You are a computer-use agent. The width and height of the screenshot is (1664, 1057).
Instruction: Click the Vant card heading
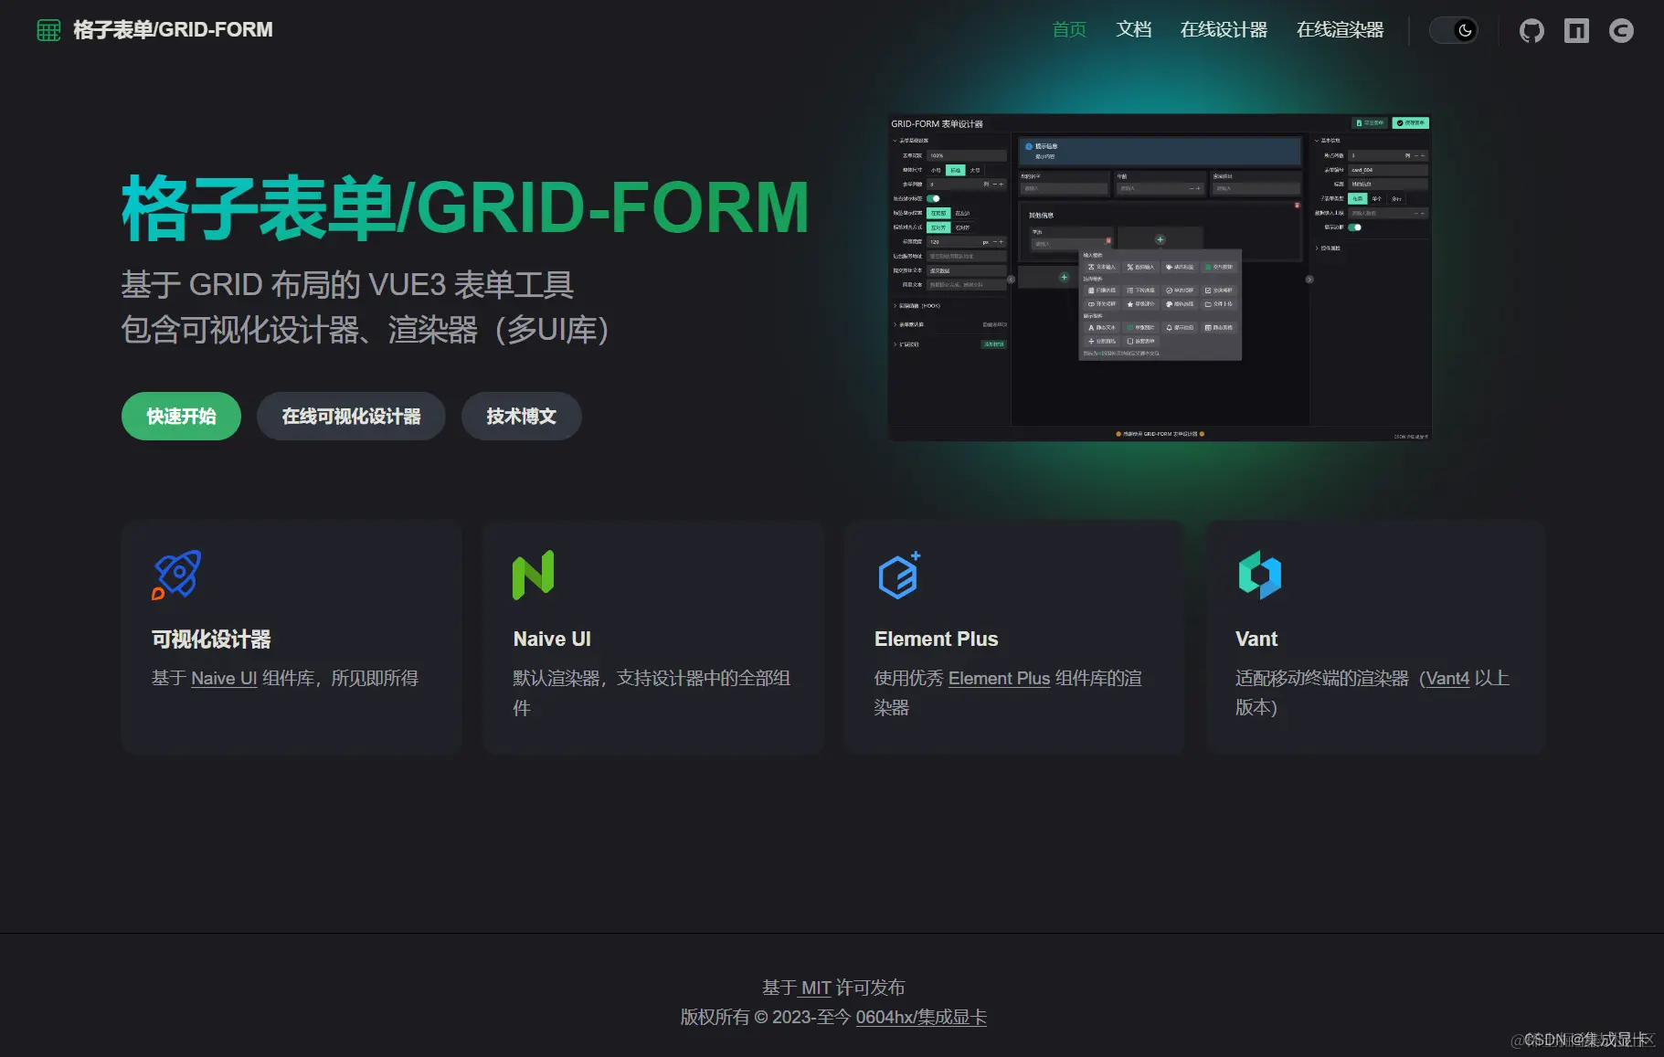tap(1256, 639)
